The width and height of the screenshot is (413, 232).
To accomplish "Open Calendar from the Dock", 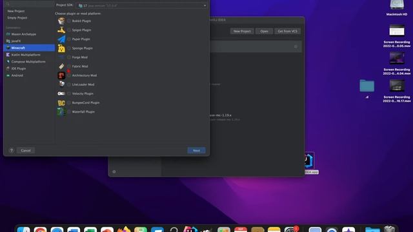I will click(241, 229).
